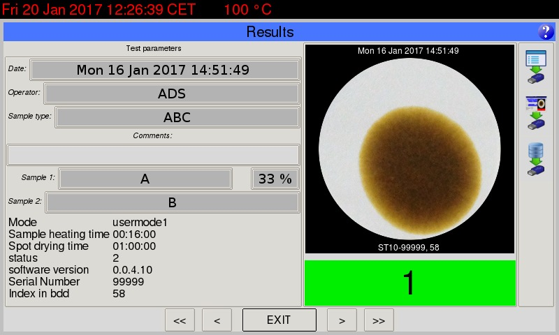Screen dimensions: 559x335
Task: Go to next result with > button
Action: click(342, 320)
